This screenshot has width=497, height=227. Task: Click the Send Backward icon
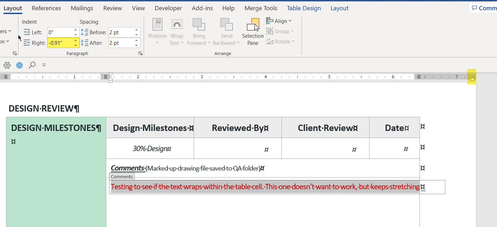click(227, 25)
